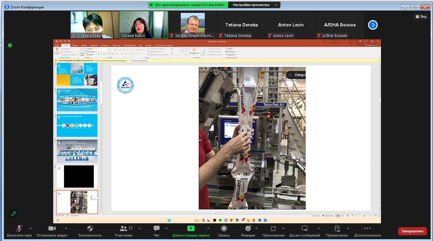433x241 pixels.
Task: Select Олена Кохан video thumbnail
Action: point(95,25)
